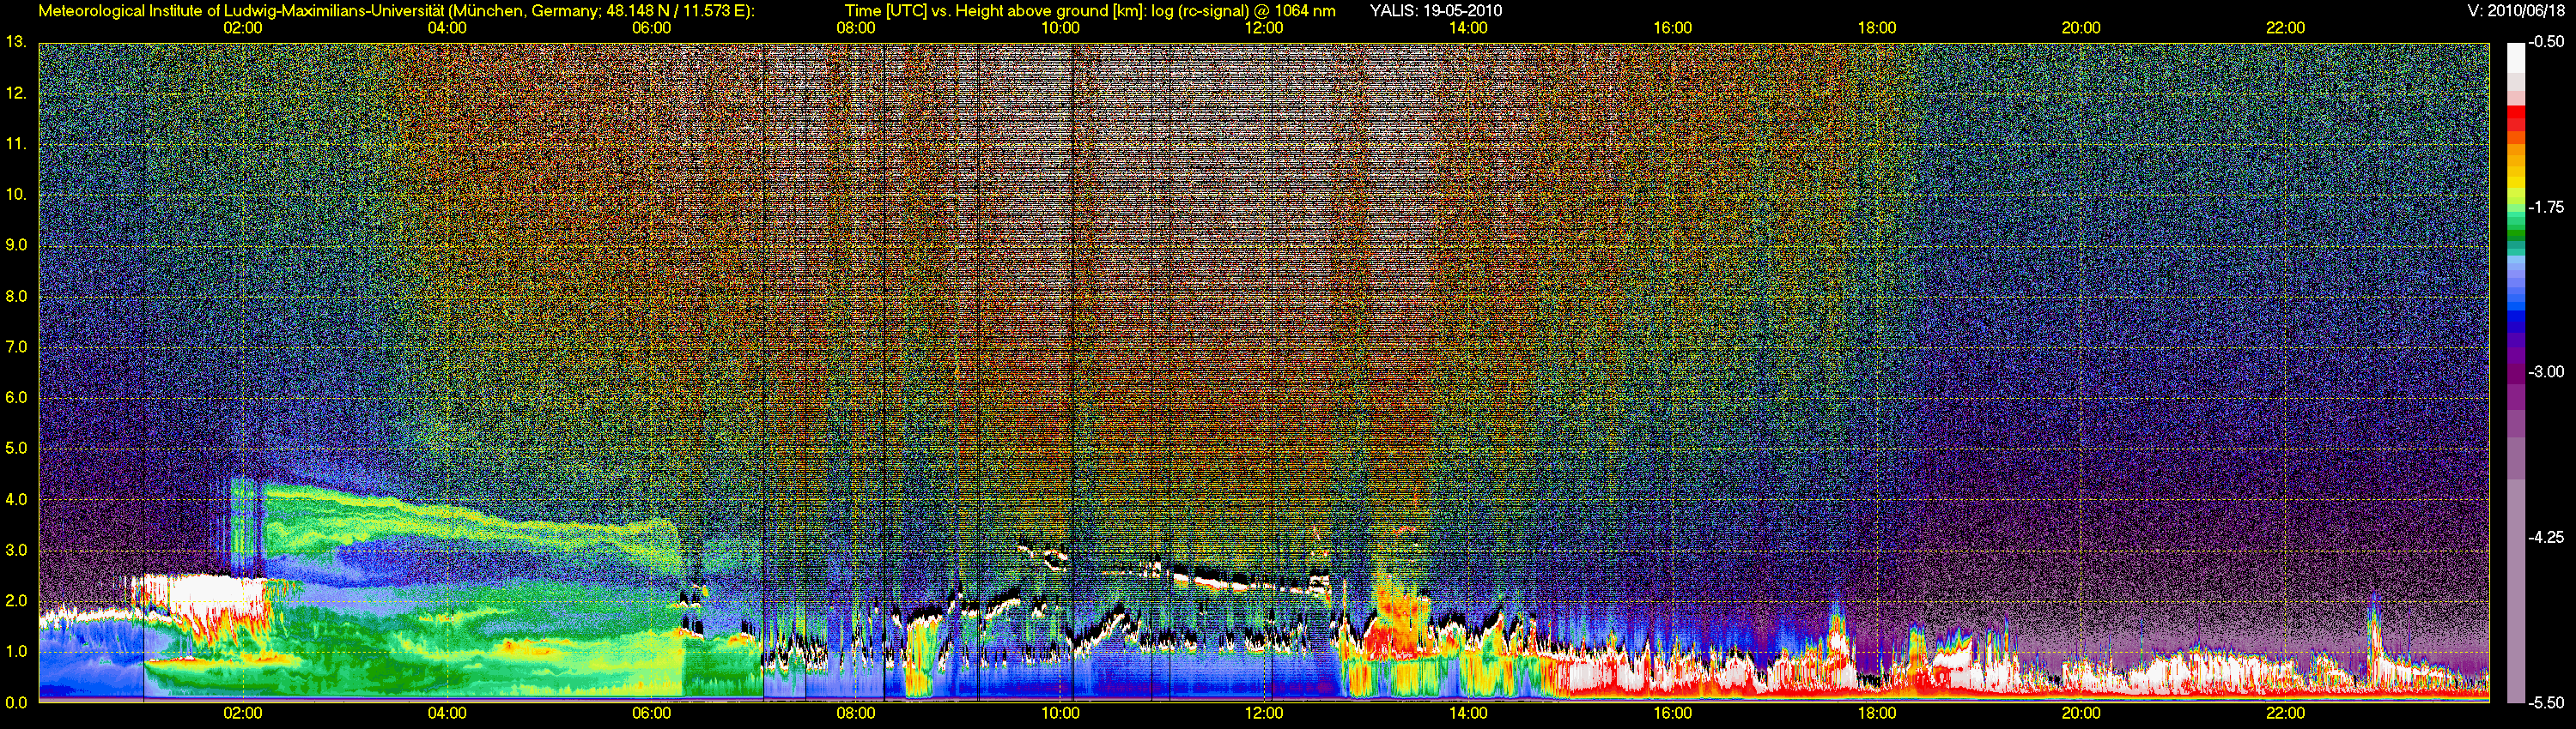Click '18:00' on the lower time axis

(1877, 713)
